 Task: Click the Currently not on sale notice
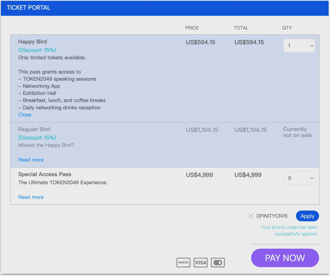(297, 132)
